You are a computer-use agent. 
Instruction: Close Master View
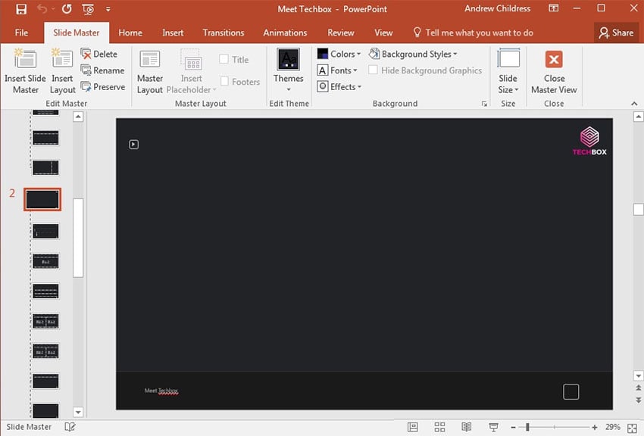[x=554, y=71]
